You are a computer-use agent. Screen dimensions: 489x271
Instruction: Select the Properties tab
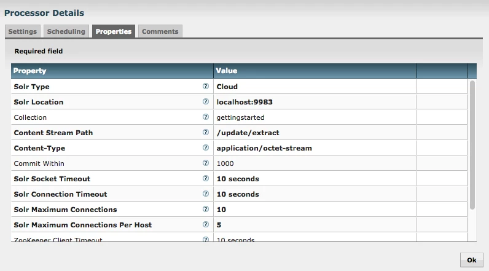tap(114, 31)
